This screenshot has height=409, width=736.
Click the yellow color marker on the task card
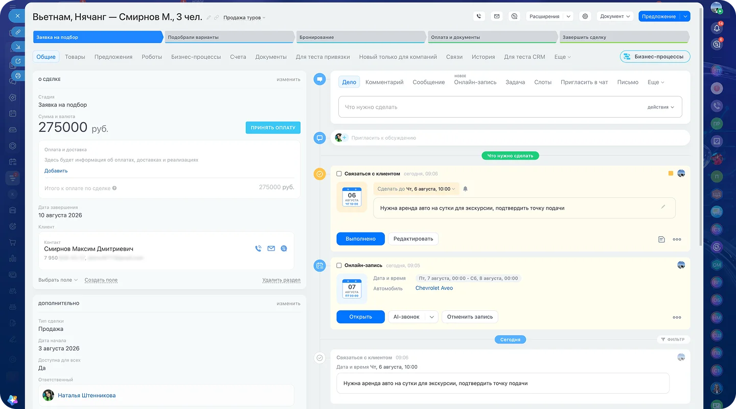coord(671,174)
